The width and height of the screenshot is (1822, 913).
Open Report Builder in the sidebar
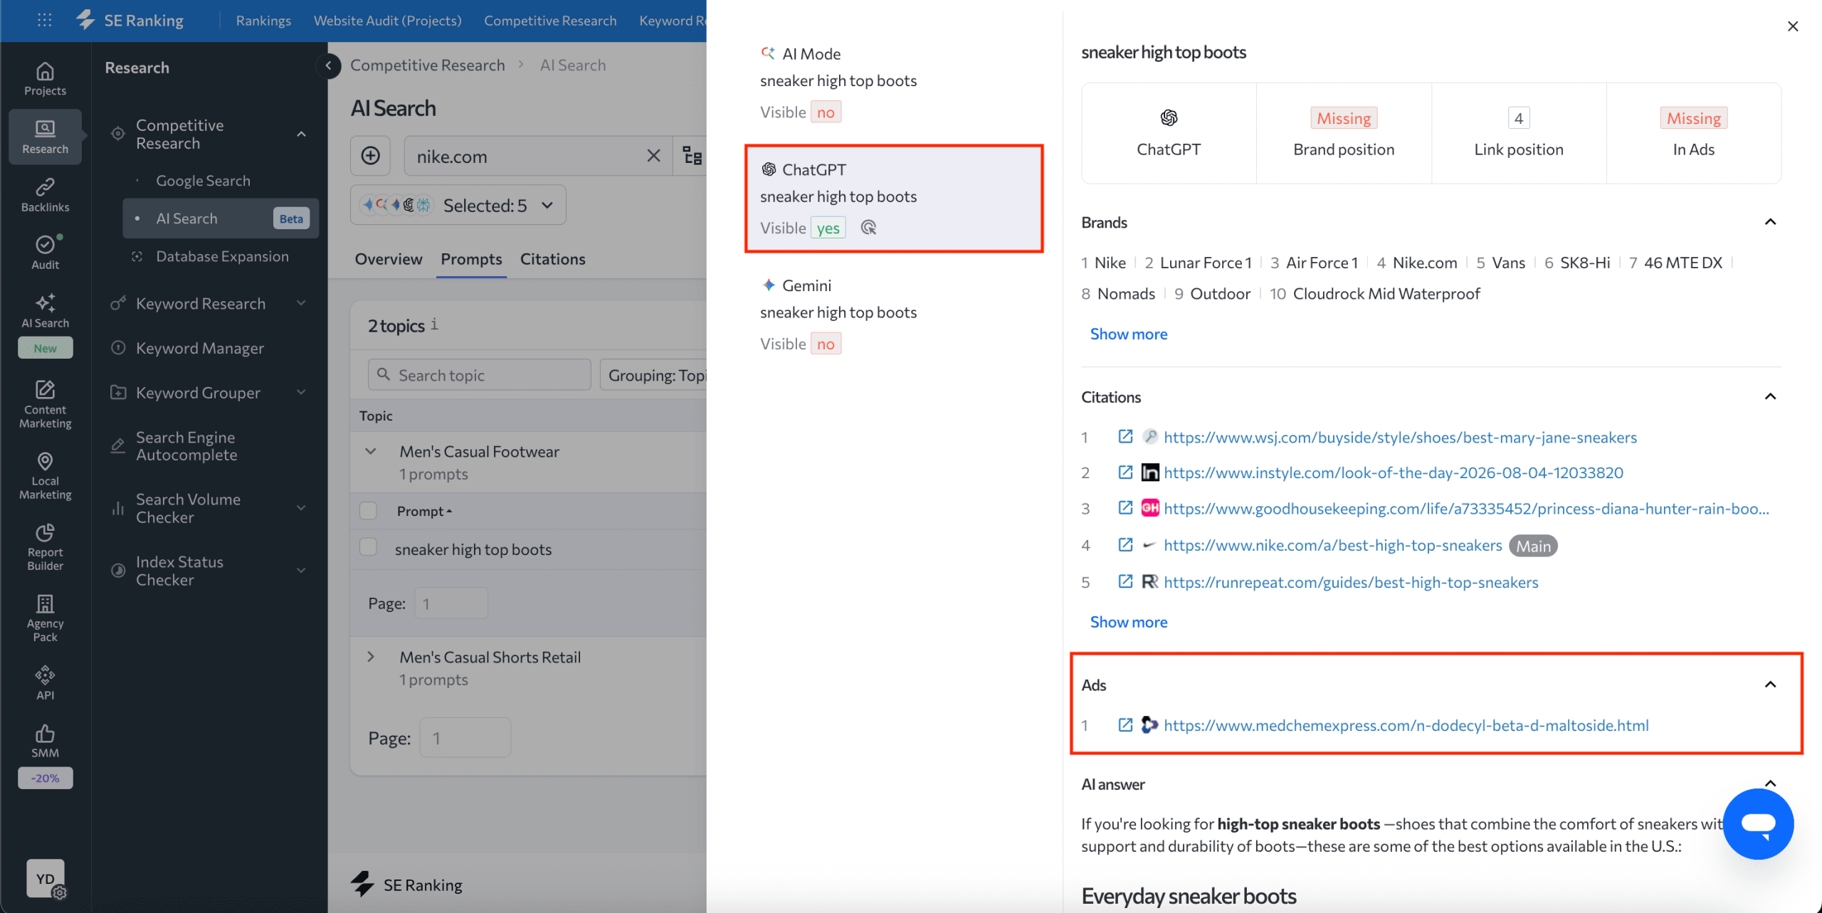click(x=45, y=547)
